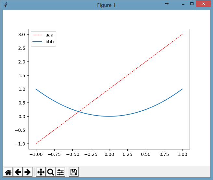Image resolution: width=213 pixels, height=180 pixels.
Task: Click the y-axis tick label 0.0
Action: 22,117
